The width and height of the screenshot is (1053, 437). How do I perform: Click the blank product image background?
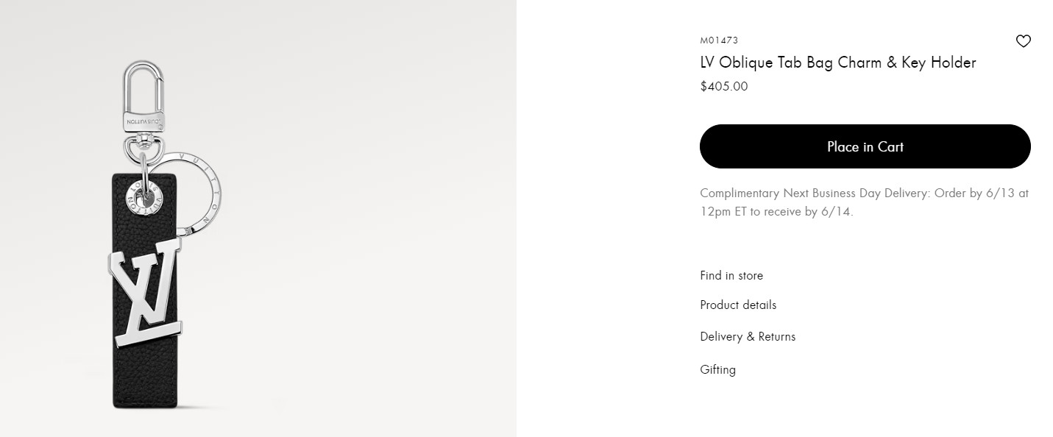368,221
